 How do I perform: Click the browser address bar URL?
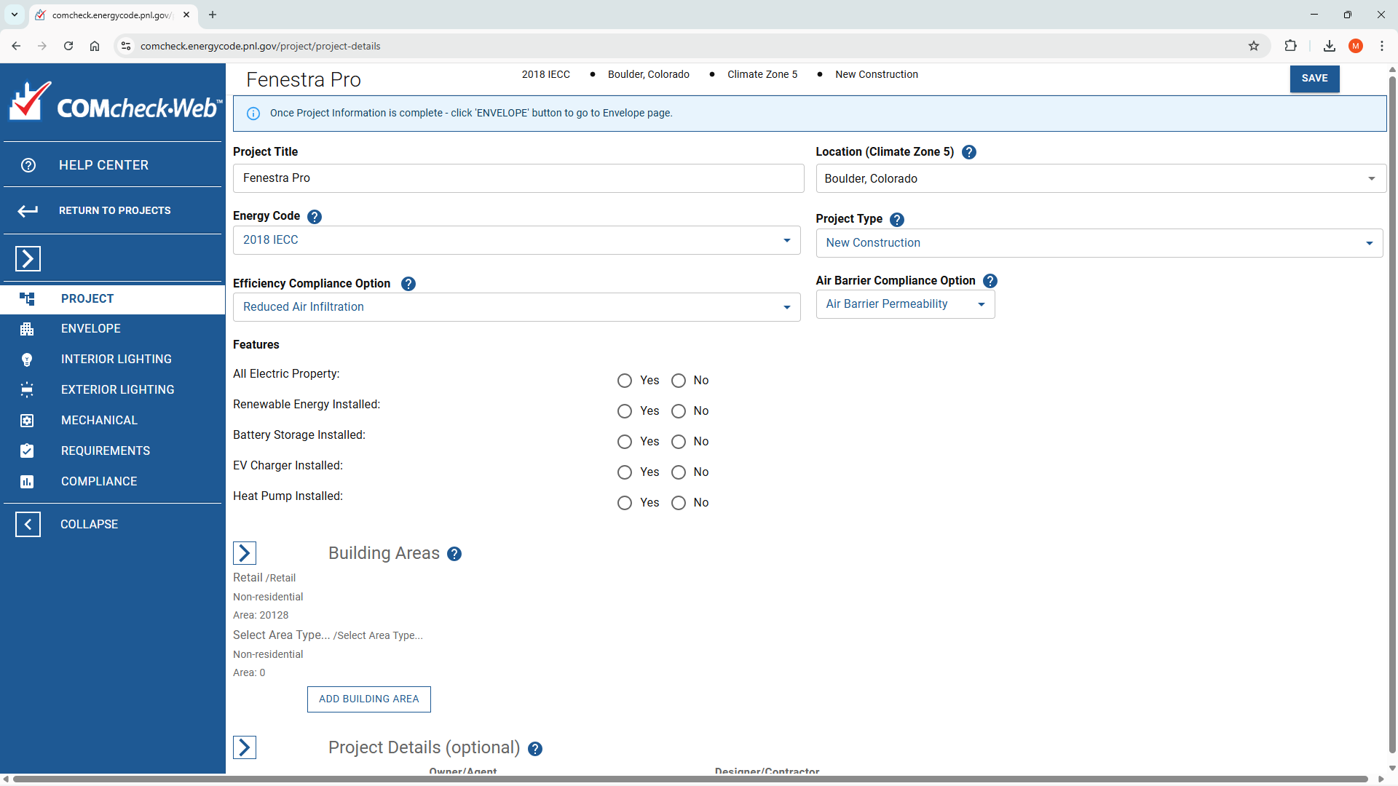[260, 46]
